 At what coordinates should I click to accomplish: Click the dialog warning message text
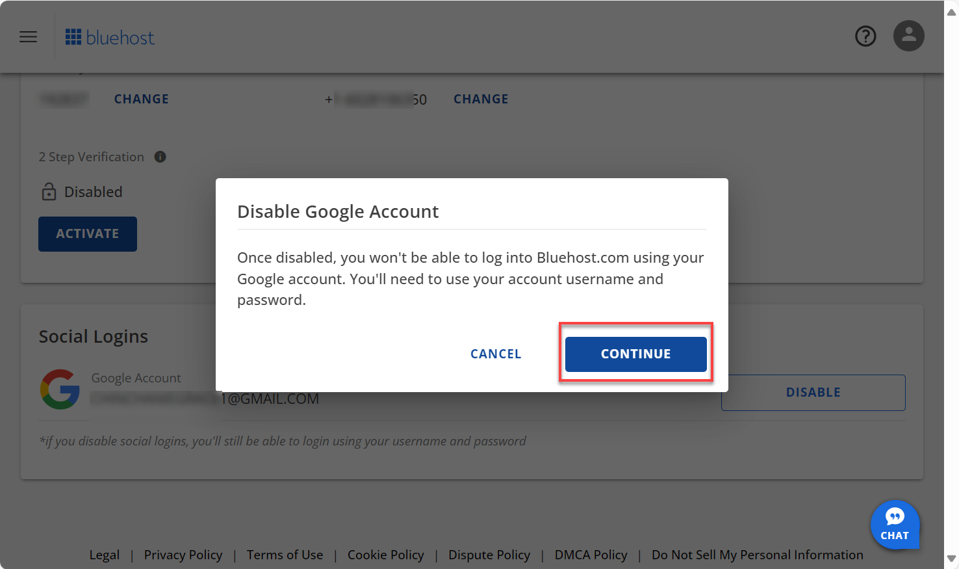coord(470,278)
